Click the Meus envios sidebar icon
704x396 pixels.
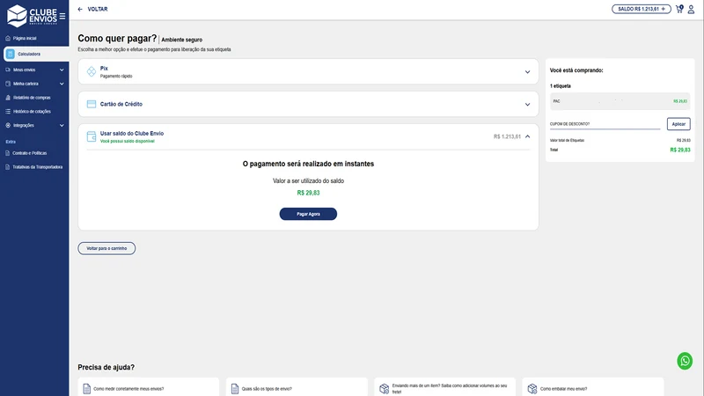(x=8, y=70)
